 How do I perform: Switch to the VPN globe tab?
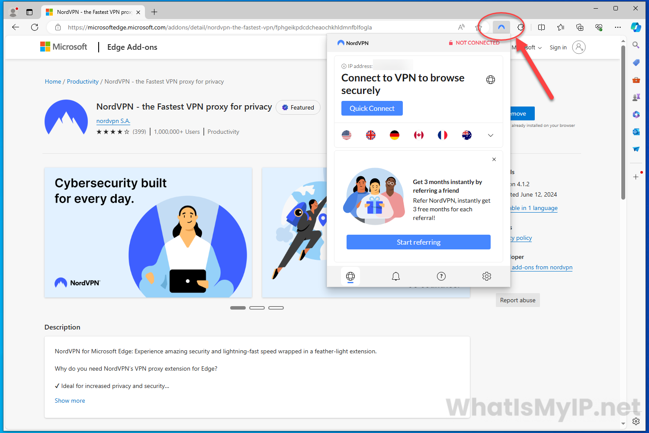[350, 276]
